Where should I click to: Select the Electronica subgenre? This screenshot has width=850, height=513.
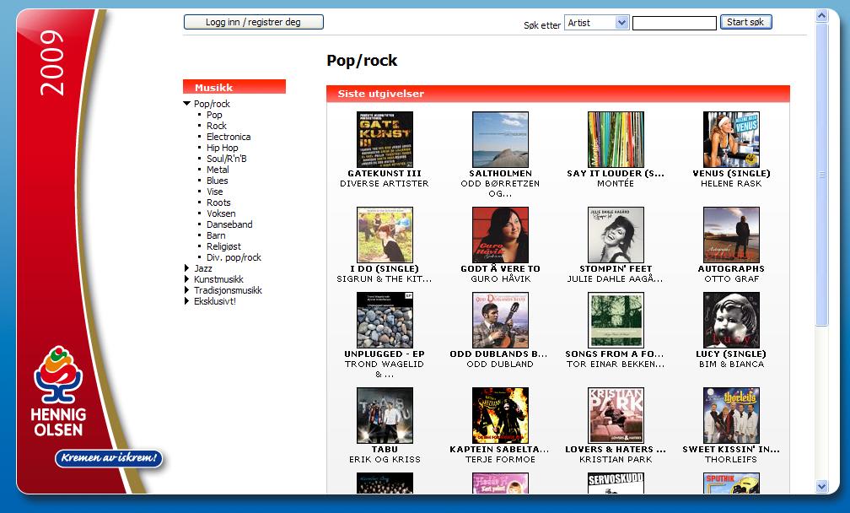point(229,137)
